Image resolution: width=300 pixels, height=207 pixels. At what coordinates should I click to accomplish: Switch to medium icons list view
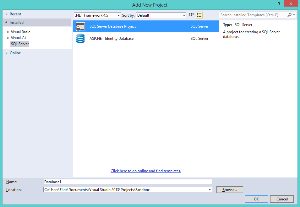(x=199, y=15)
